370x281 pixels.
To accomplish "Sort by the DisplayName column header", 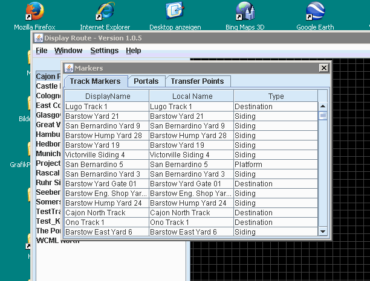I will (x=107, y=96).
